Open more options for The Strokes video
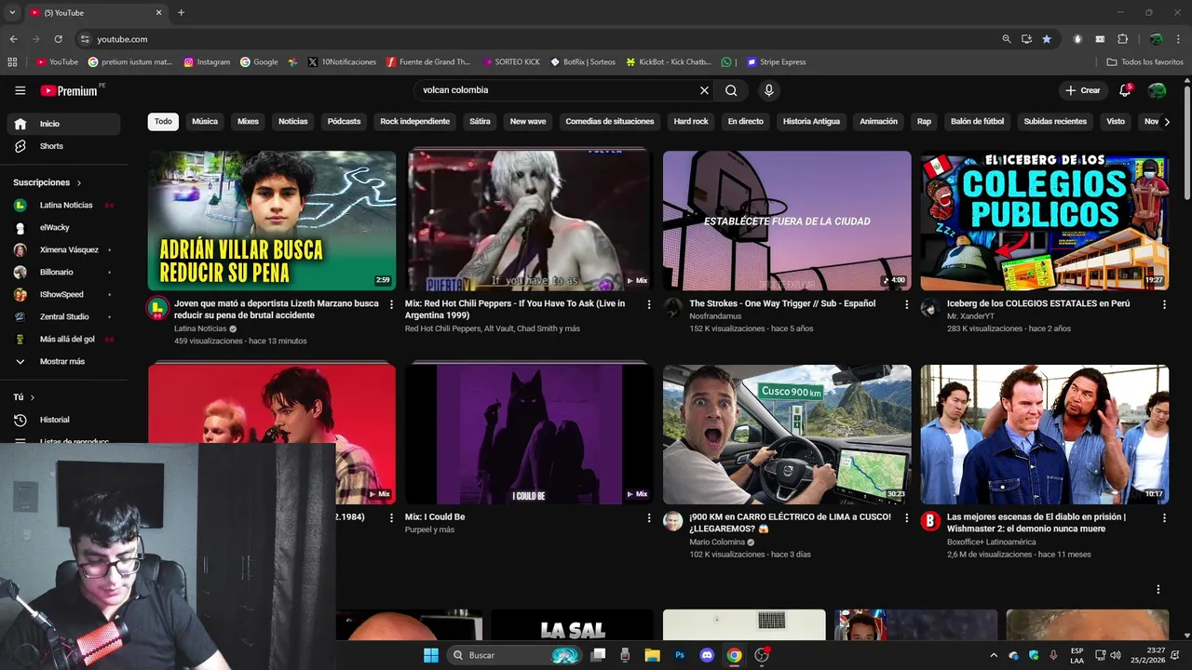This screenshot has height=670, width=1192. click(907, 304)
